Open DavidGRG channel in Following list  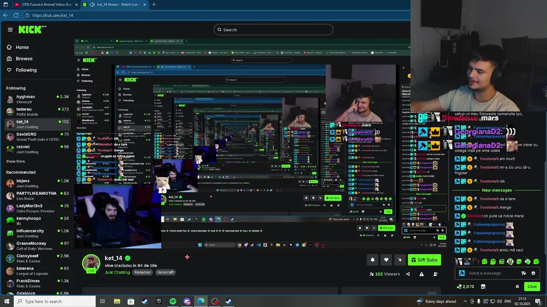37,137
